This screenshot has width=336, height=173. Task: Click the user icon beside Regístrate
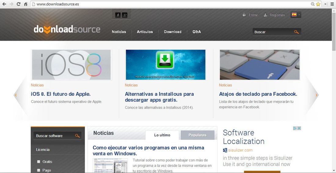click(x=265, y=15)
